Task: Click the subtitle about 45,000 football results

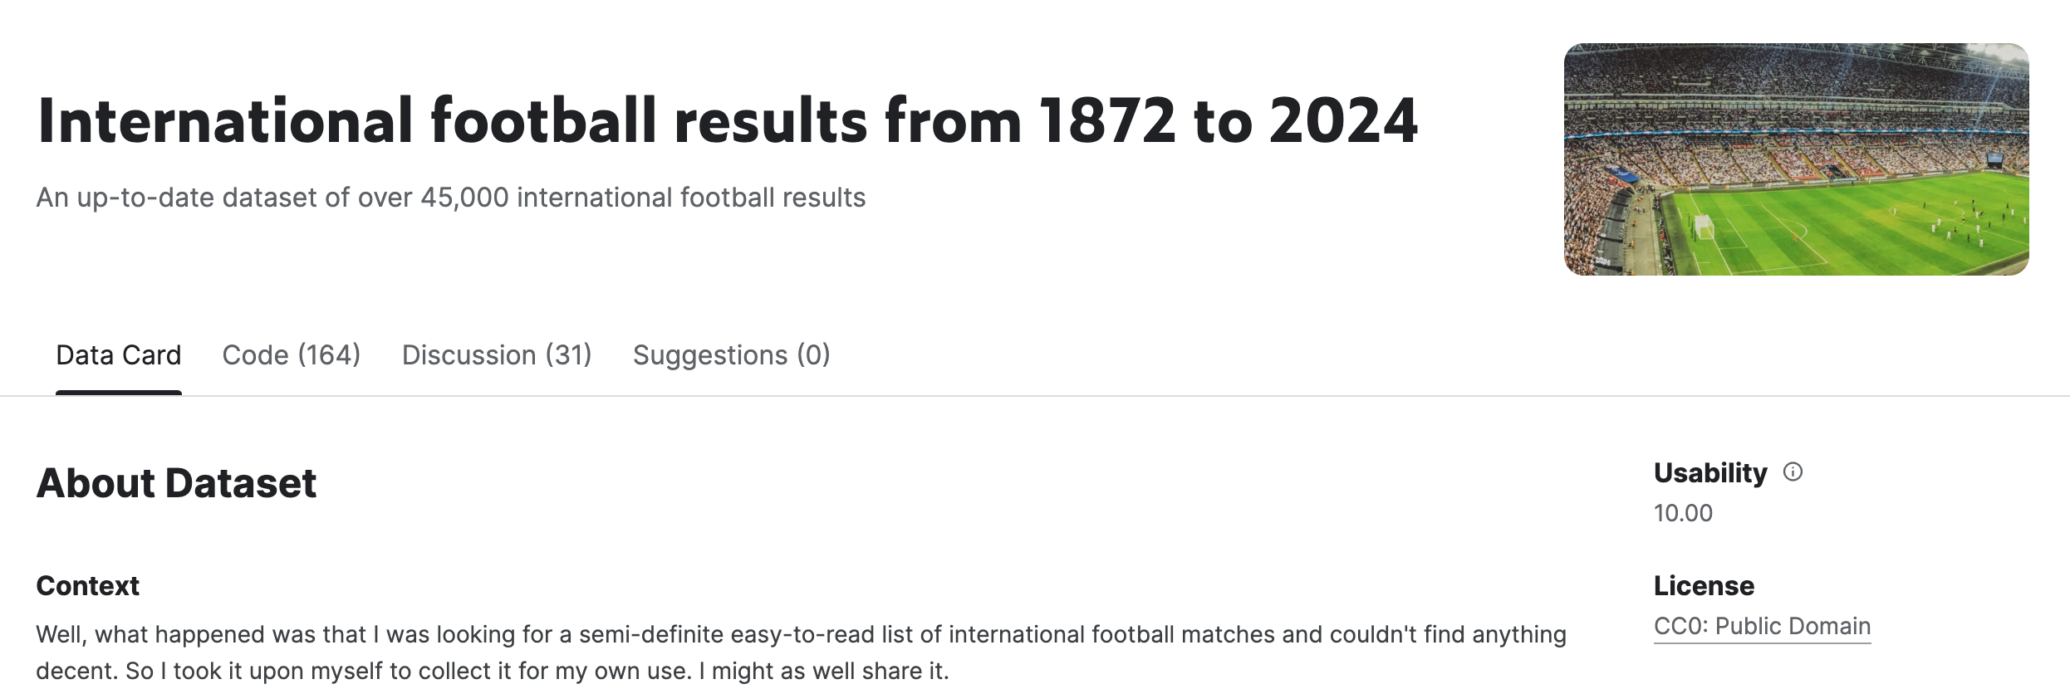Action: 451,198
